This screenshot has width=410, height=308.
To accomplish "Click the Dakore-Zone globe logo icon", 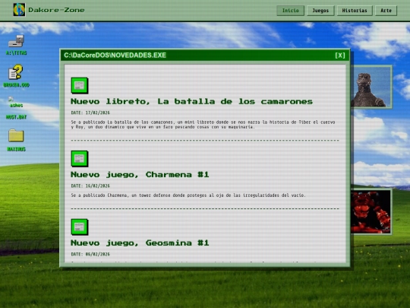I will click(19, 10).
